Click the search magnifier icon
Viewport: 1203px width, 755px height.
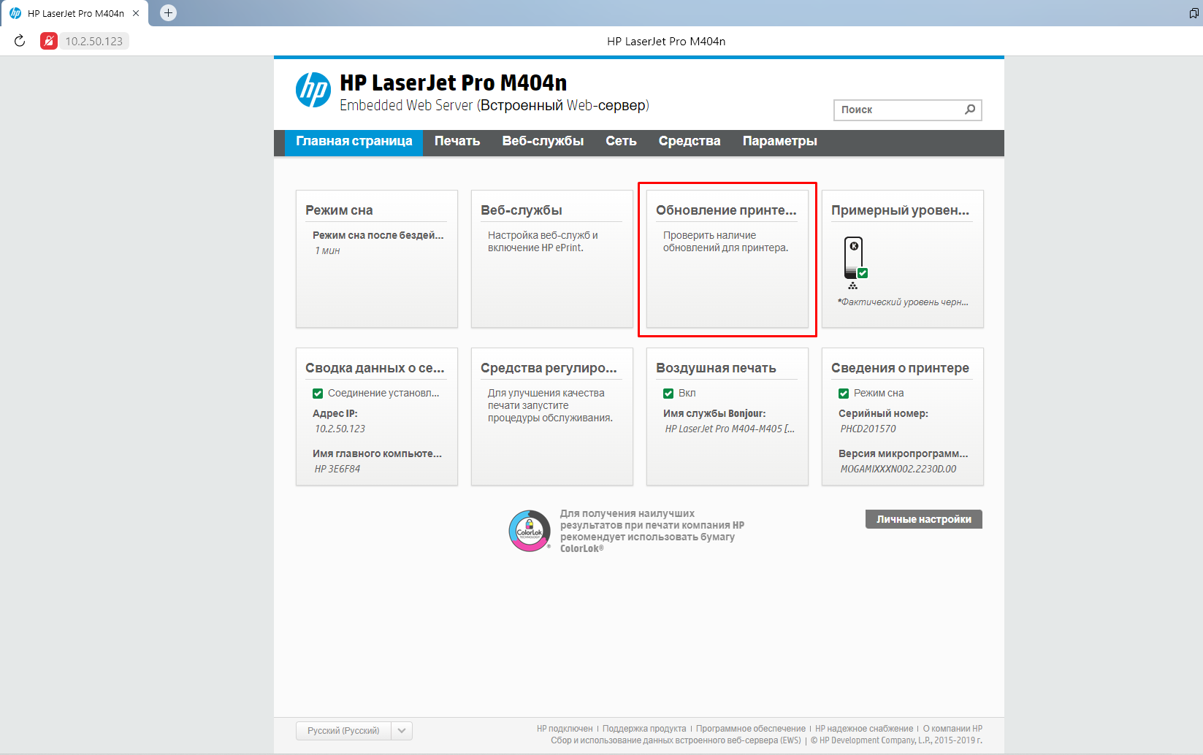pos(970,110)
